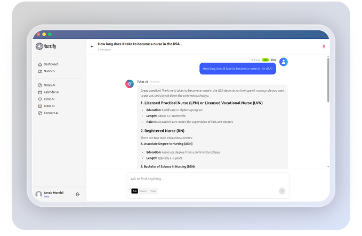Open Dashboard from the sidebar

[x=51, y=64]
